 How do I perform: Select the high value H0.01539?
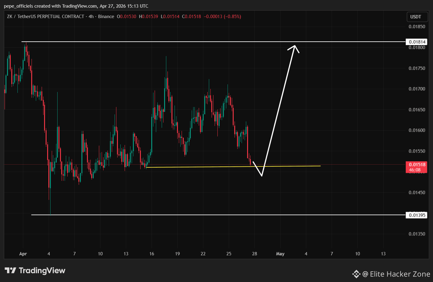(149, 17)
